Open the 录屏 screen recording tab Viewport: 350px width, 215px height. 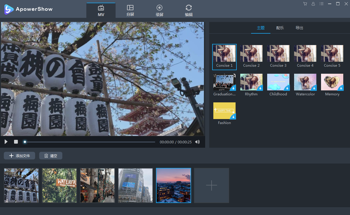point(159,11)
